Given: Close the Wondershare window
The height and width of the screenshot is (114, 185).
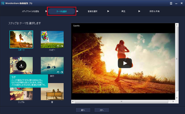Looking at the screenshot, I should (x=182, y=3).
